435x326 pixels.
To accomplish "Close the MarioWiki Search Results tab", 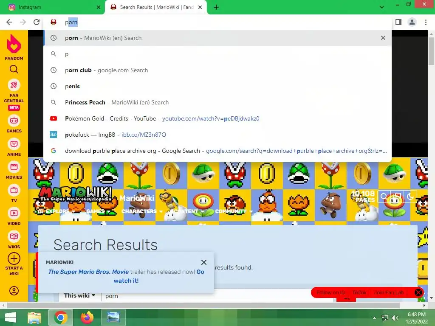I will [x=200, y=7].
